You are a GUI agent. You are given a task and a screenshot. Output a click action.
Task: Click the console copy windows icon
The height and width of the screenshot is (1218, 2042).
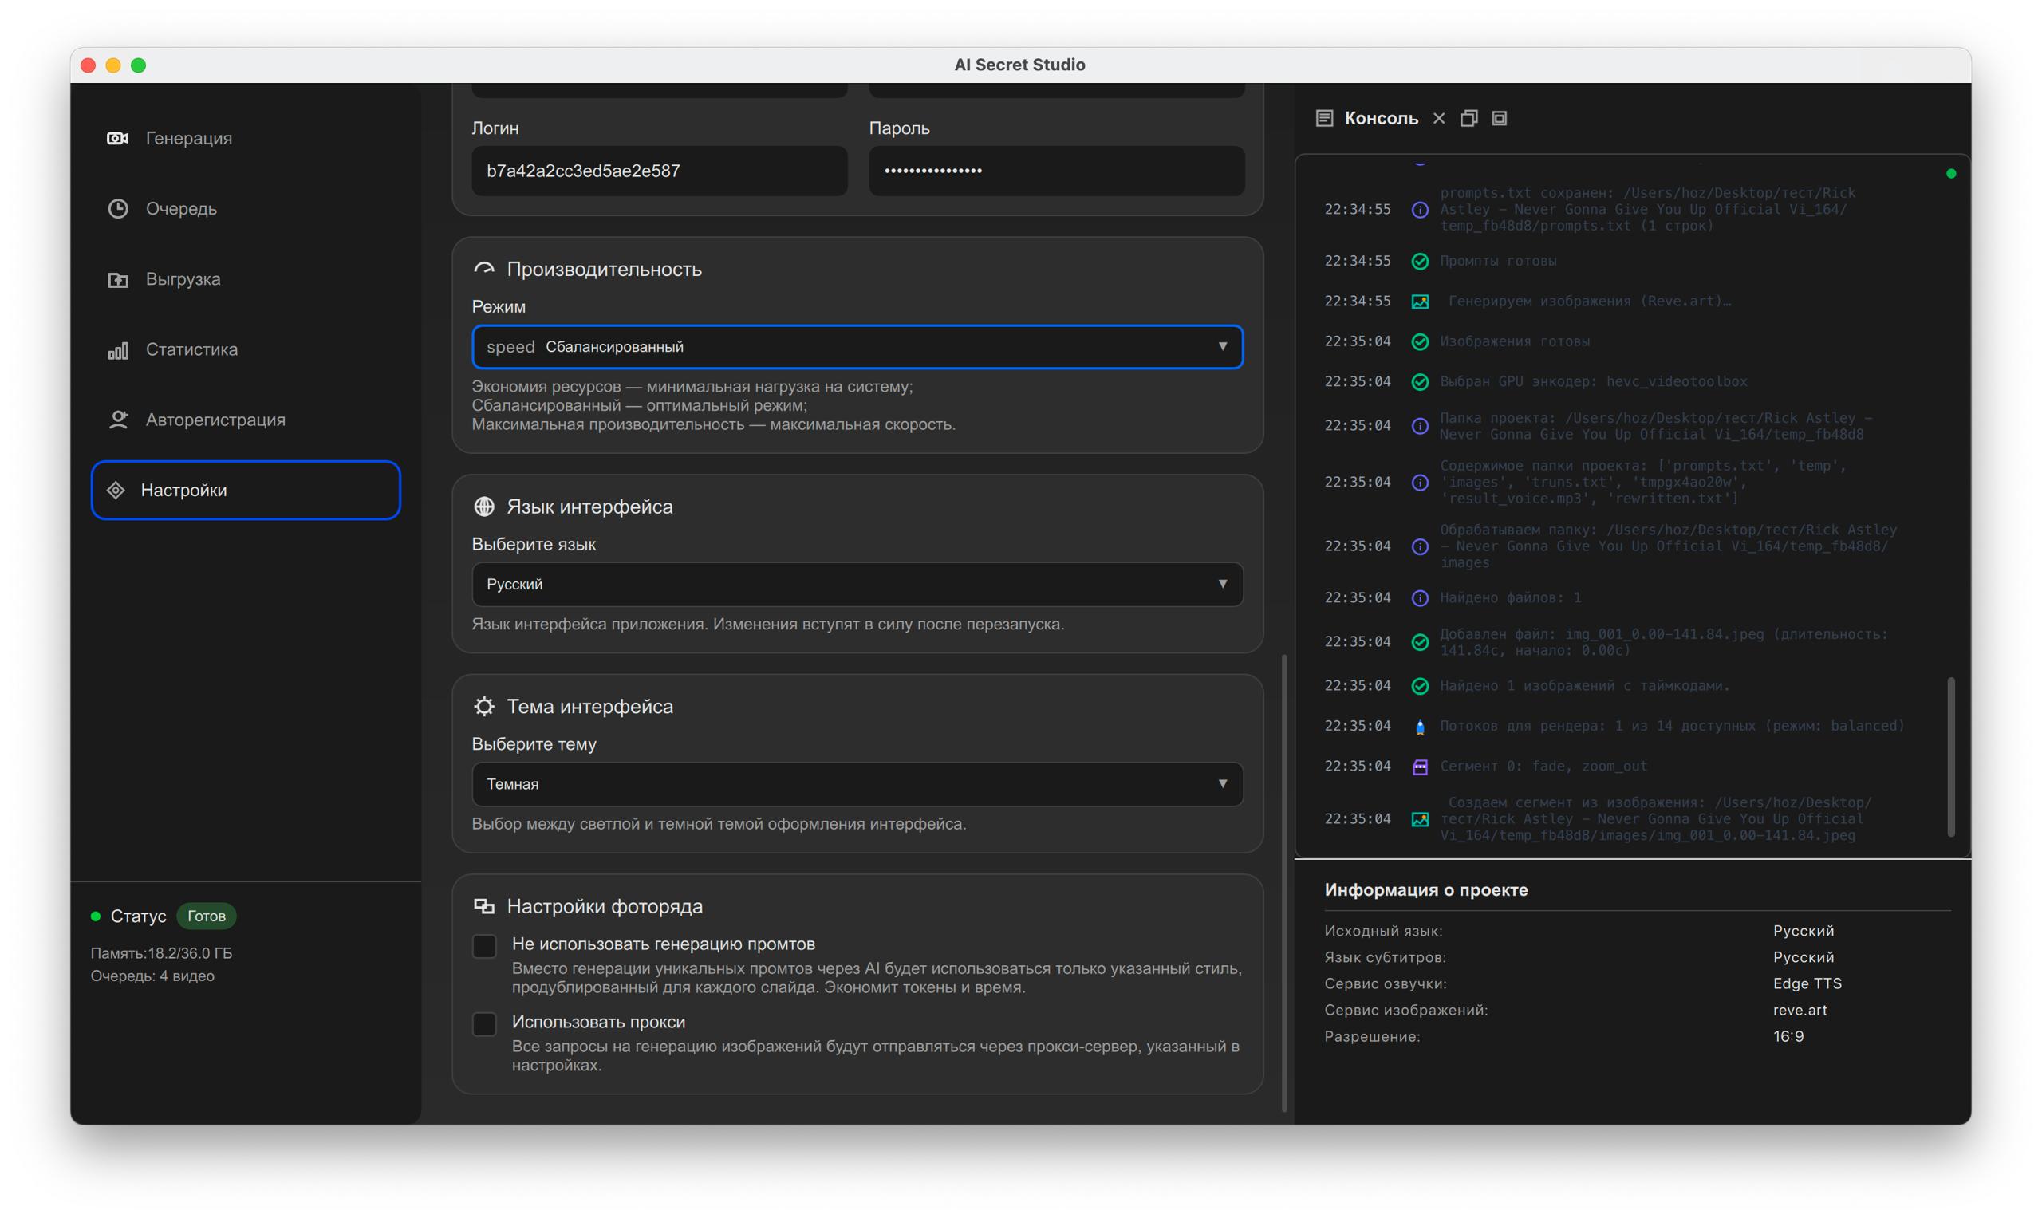click(x=1469, y=118)
